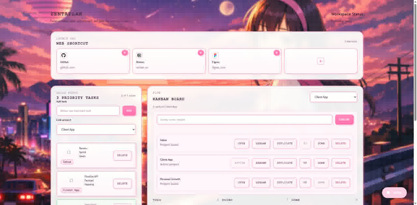This screenshot has height=205, width=417.
Task: Click the 3 PRIORITY TASKS heading
Action: 78,98
